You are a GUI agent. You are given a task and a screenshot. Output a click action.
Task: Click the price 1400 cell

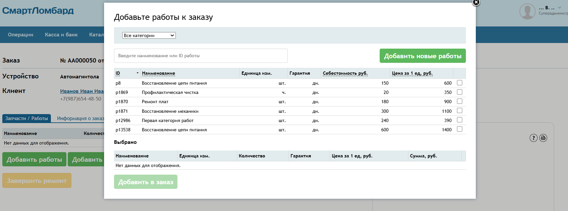[x=447, y=130]
